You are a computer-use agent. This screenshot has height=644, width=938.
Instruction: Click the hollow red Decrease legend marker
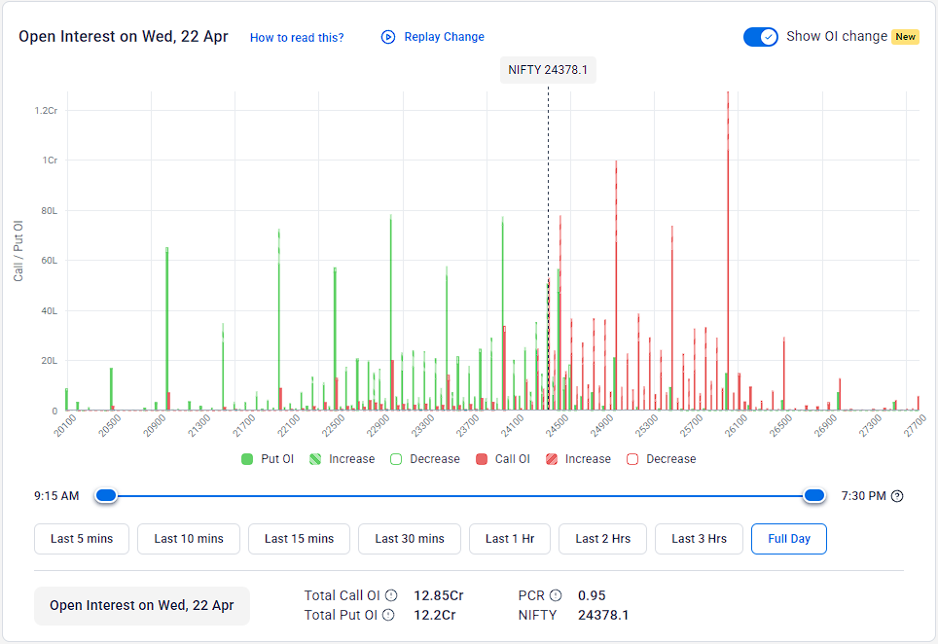point(632,458)
